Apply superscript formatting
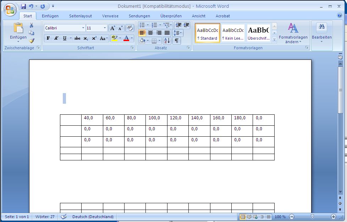The height and width of the screenshot is (222, 347). [94, 38]
